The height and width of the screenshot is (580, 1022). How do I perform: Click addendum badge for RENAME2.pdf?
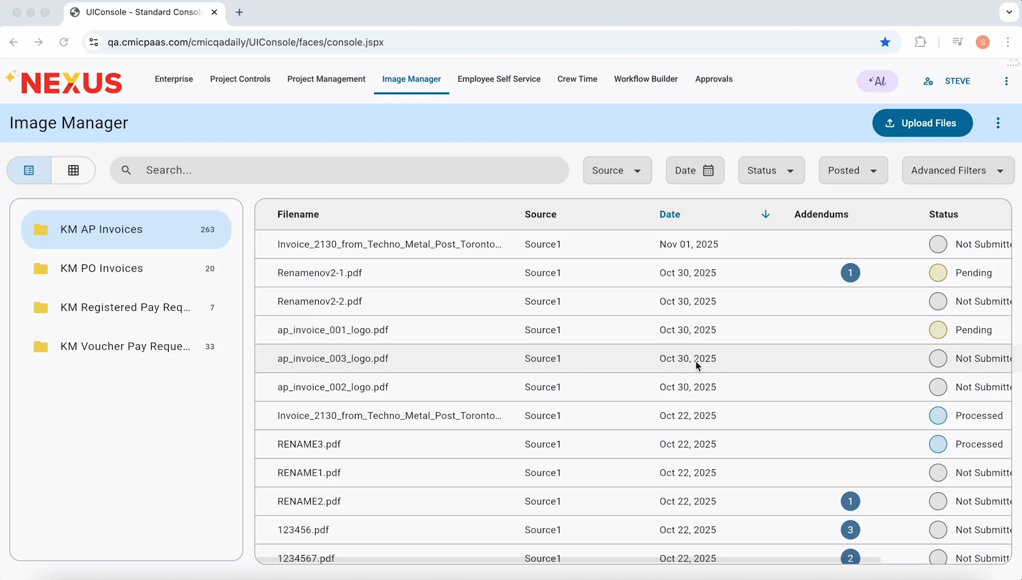click(850, 501)
